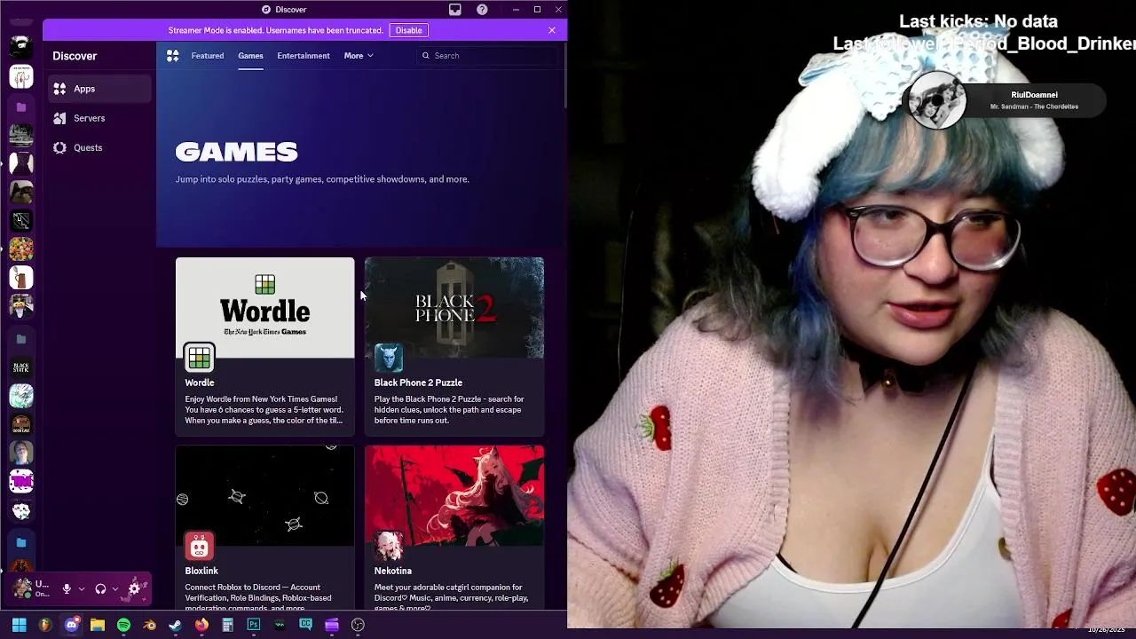The image size is (1136, 639).
Task: Expand headphone output options chevron
Action: (115, 588)
